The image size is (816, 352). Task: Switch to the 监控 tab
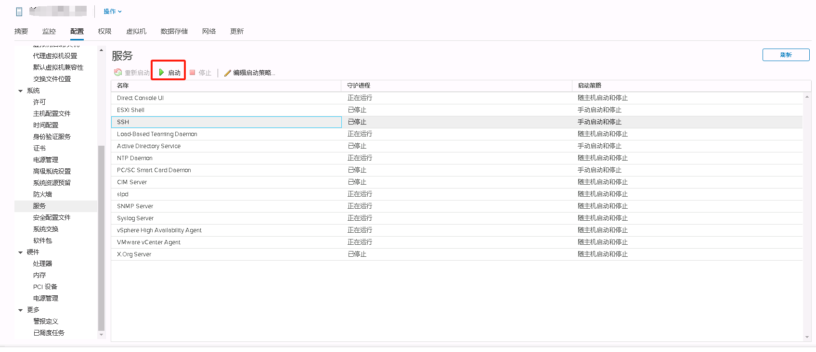coord(49,31)
